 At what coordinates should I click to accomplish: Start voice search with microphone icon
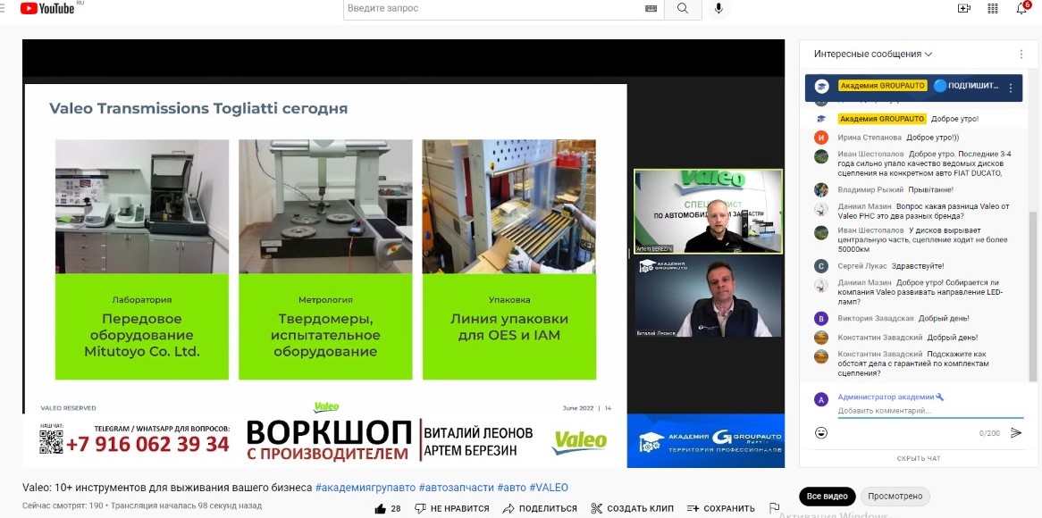[x=718, y=9]
